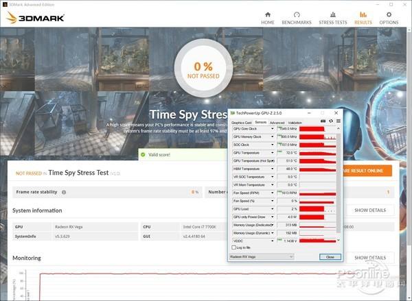Click the 1.1438 V VDDC value field
Screen dimensions: 412x301
click(x=288, y=241)
